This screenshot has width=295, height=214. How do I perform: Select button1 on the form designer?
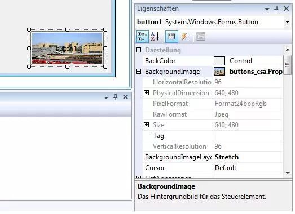point(67,48)
